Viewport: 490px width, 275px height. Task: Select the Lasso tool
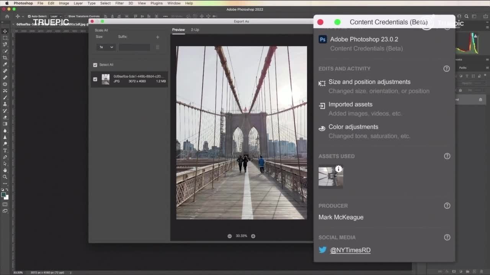5,44
